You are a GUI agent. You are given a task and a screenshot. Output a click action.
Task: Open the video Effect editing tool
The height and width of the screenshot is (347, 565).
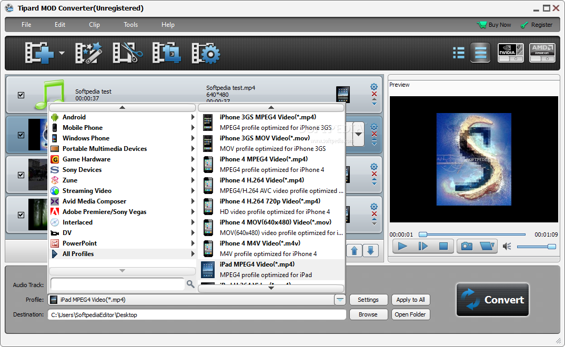click(x=88, y=53)
